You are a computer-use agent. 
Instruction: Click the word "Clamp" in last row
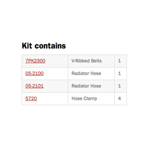[x=90, y=99]
